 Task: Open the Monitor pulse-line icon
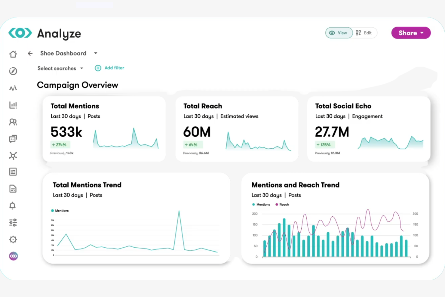tap(13, 88)
